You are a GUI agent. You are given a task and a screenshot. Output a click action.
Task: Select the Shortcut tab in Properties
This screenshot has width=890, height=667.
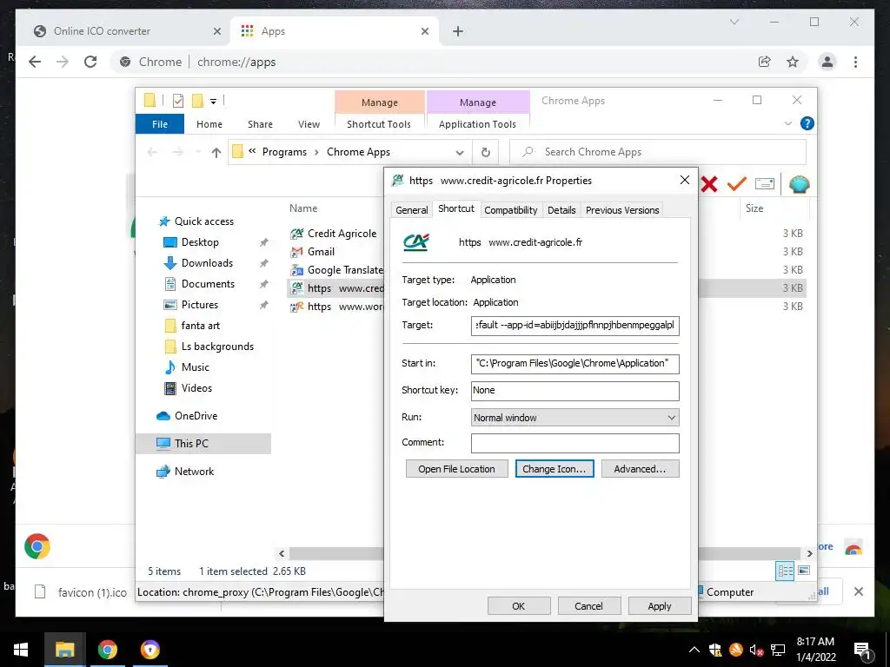pos(456,208)
